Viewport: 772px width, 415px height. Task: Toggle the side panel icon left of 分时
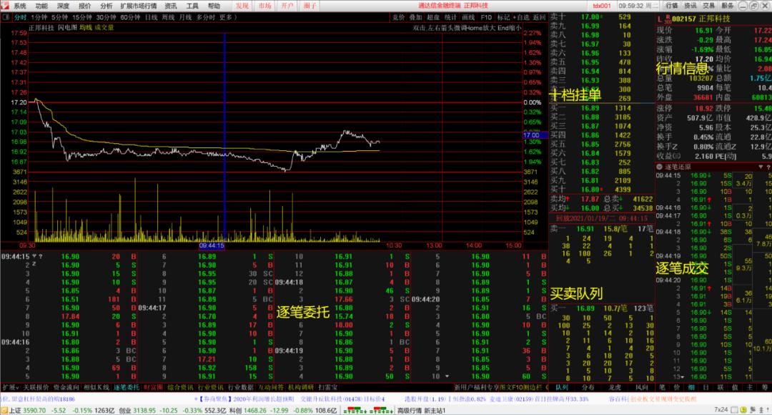pyautogui.click(x=6, y=17)
